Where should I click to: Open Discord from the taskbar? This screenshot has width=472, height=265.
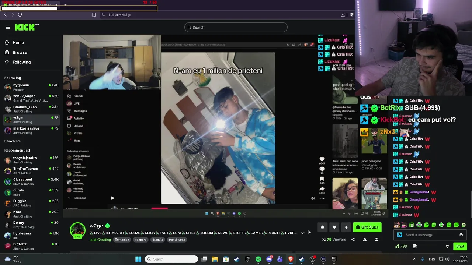pyautogui.click(x=269, y=259)
